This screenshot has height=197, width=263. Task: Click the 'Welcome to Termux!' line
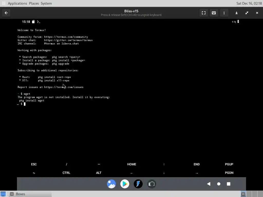[32, 30]
